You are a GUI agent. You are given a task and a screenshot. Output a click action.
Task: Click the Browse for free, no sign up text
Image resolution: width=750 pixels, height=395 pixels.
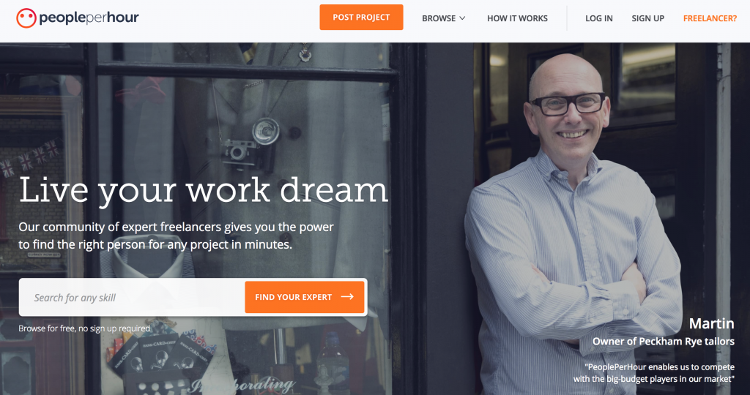tap(84, 328)
